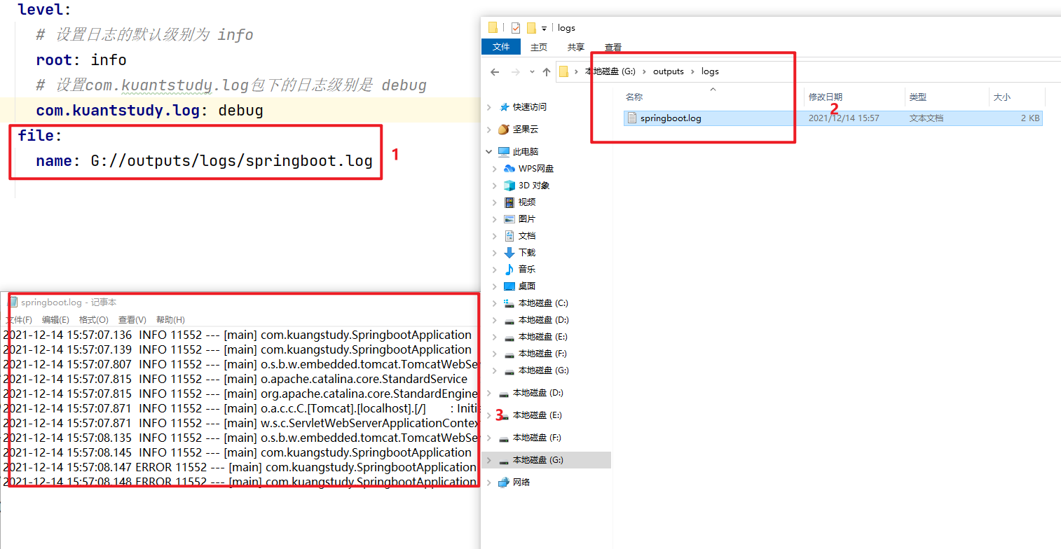This screenshot has height=549, width=1061.
Task: Click the org.apache.catalina.core.StandardEngine log line
Action: point(240,394)
